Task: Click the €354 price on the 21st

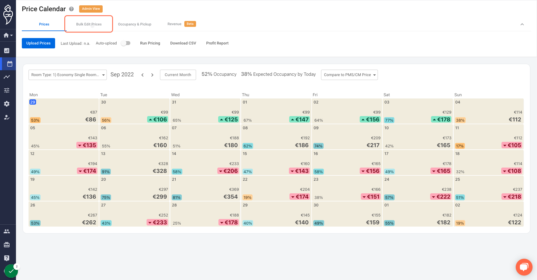Action: 230,197
